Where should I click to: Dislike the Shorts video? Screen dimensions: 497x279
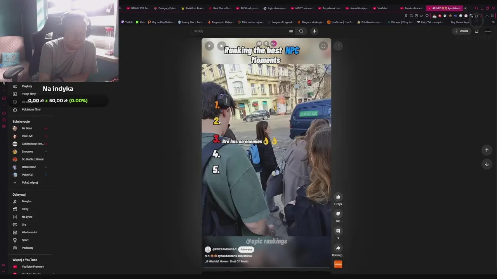pos(338,214)
